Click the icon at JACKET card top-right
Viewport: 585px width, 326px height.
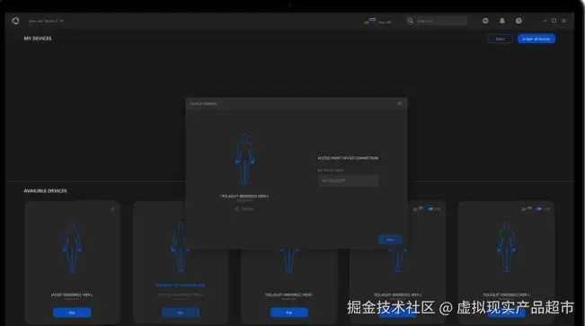point(113,208)
